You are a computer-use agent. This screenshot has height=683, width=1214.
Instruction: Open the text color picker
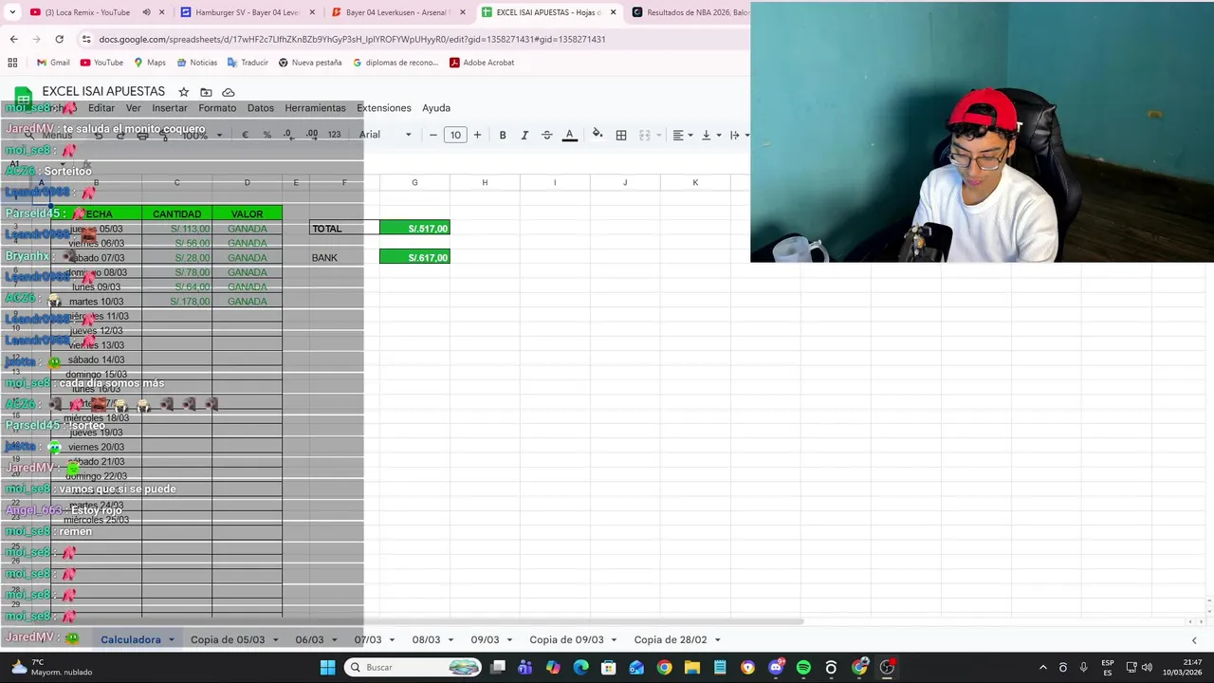click(x=570, y=135)
